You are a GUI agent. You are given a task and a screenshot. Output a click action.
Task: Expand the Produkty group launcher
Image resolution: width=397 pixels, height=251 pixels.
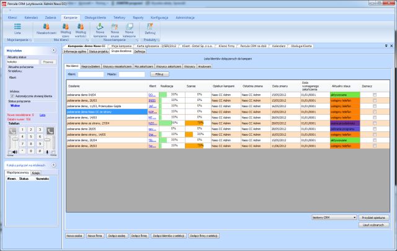158,40
